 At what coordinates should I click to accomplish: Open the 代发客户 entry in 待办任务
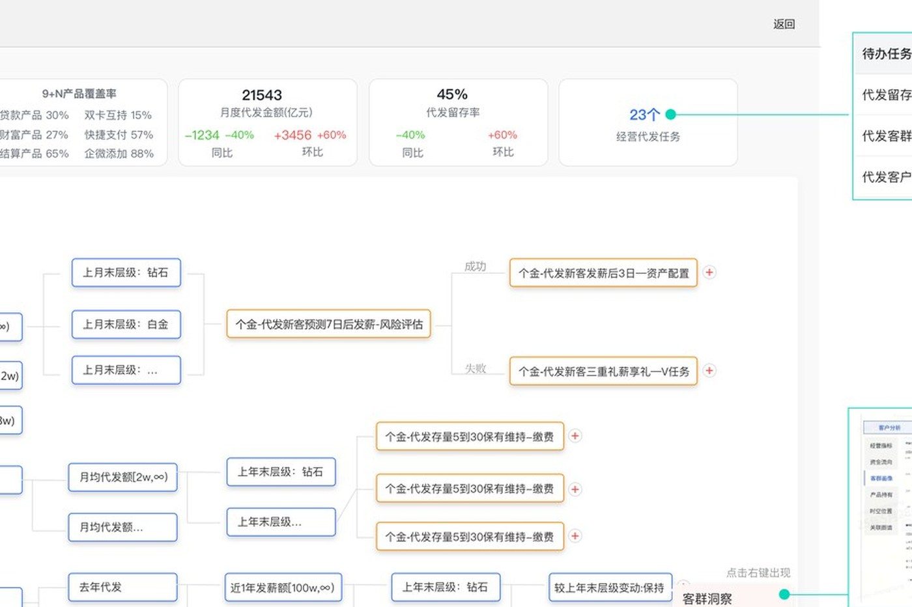886,177
